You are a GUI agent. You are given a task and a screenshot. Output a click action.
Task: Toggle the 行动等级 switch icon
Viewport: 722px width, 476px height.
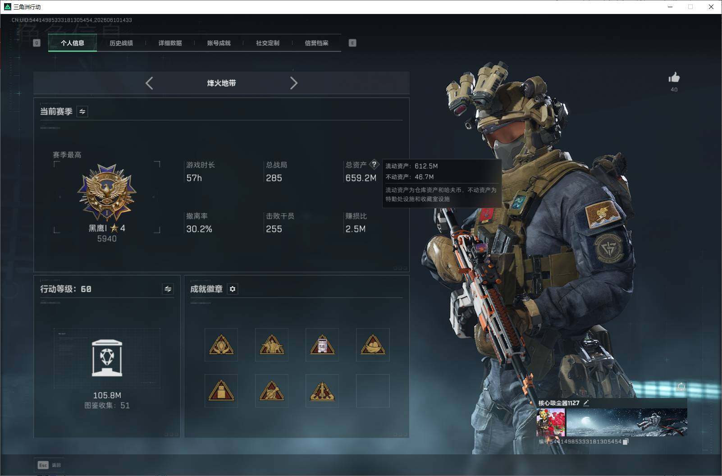coord(168,289)
